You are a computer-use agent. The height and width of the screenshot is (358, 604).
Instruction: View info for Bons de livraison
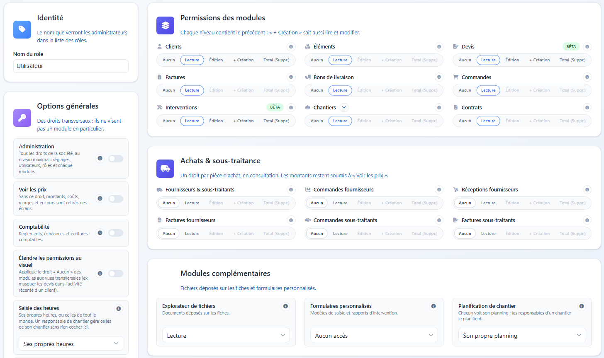point(439,77)
